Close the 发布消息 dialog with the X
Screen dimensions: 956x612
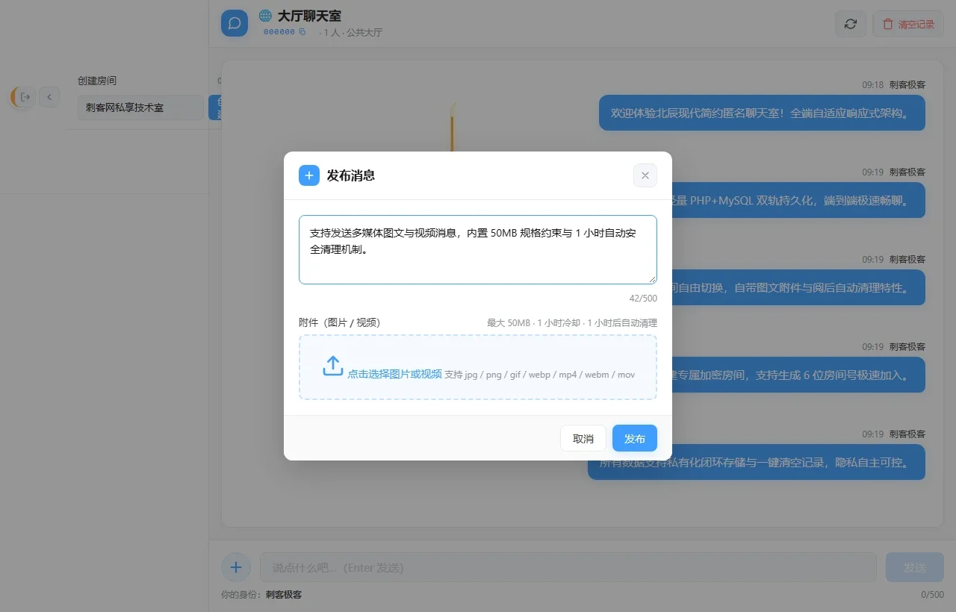pos(645,175)
